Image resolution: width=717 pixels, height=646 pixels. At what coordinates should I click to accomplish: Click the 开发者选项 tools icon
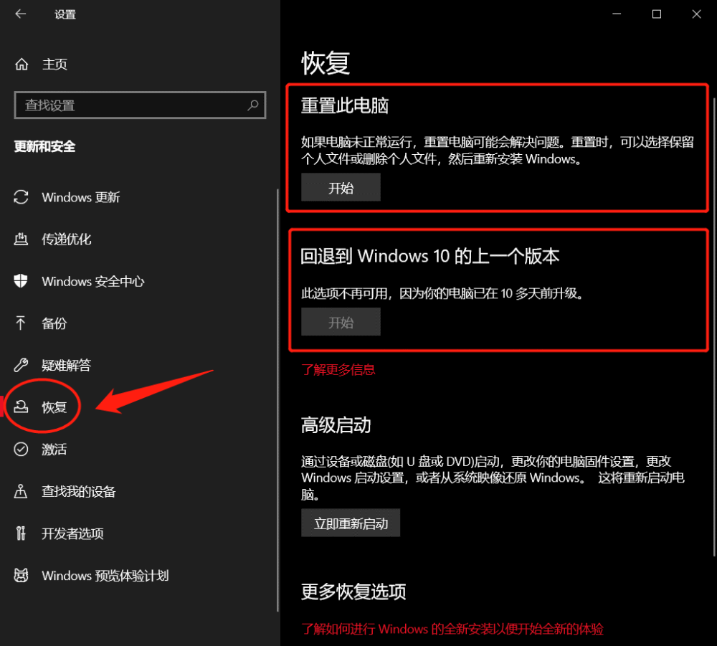(x=21, y=533)
